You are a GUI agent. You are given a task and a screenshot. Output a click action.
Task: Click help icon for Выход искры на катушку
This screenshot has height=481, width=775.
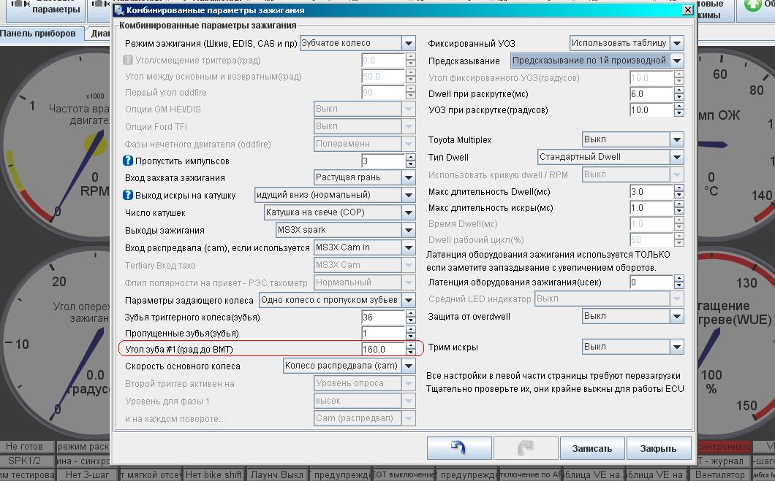129,195
